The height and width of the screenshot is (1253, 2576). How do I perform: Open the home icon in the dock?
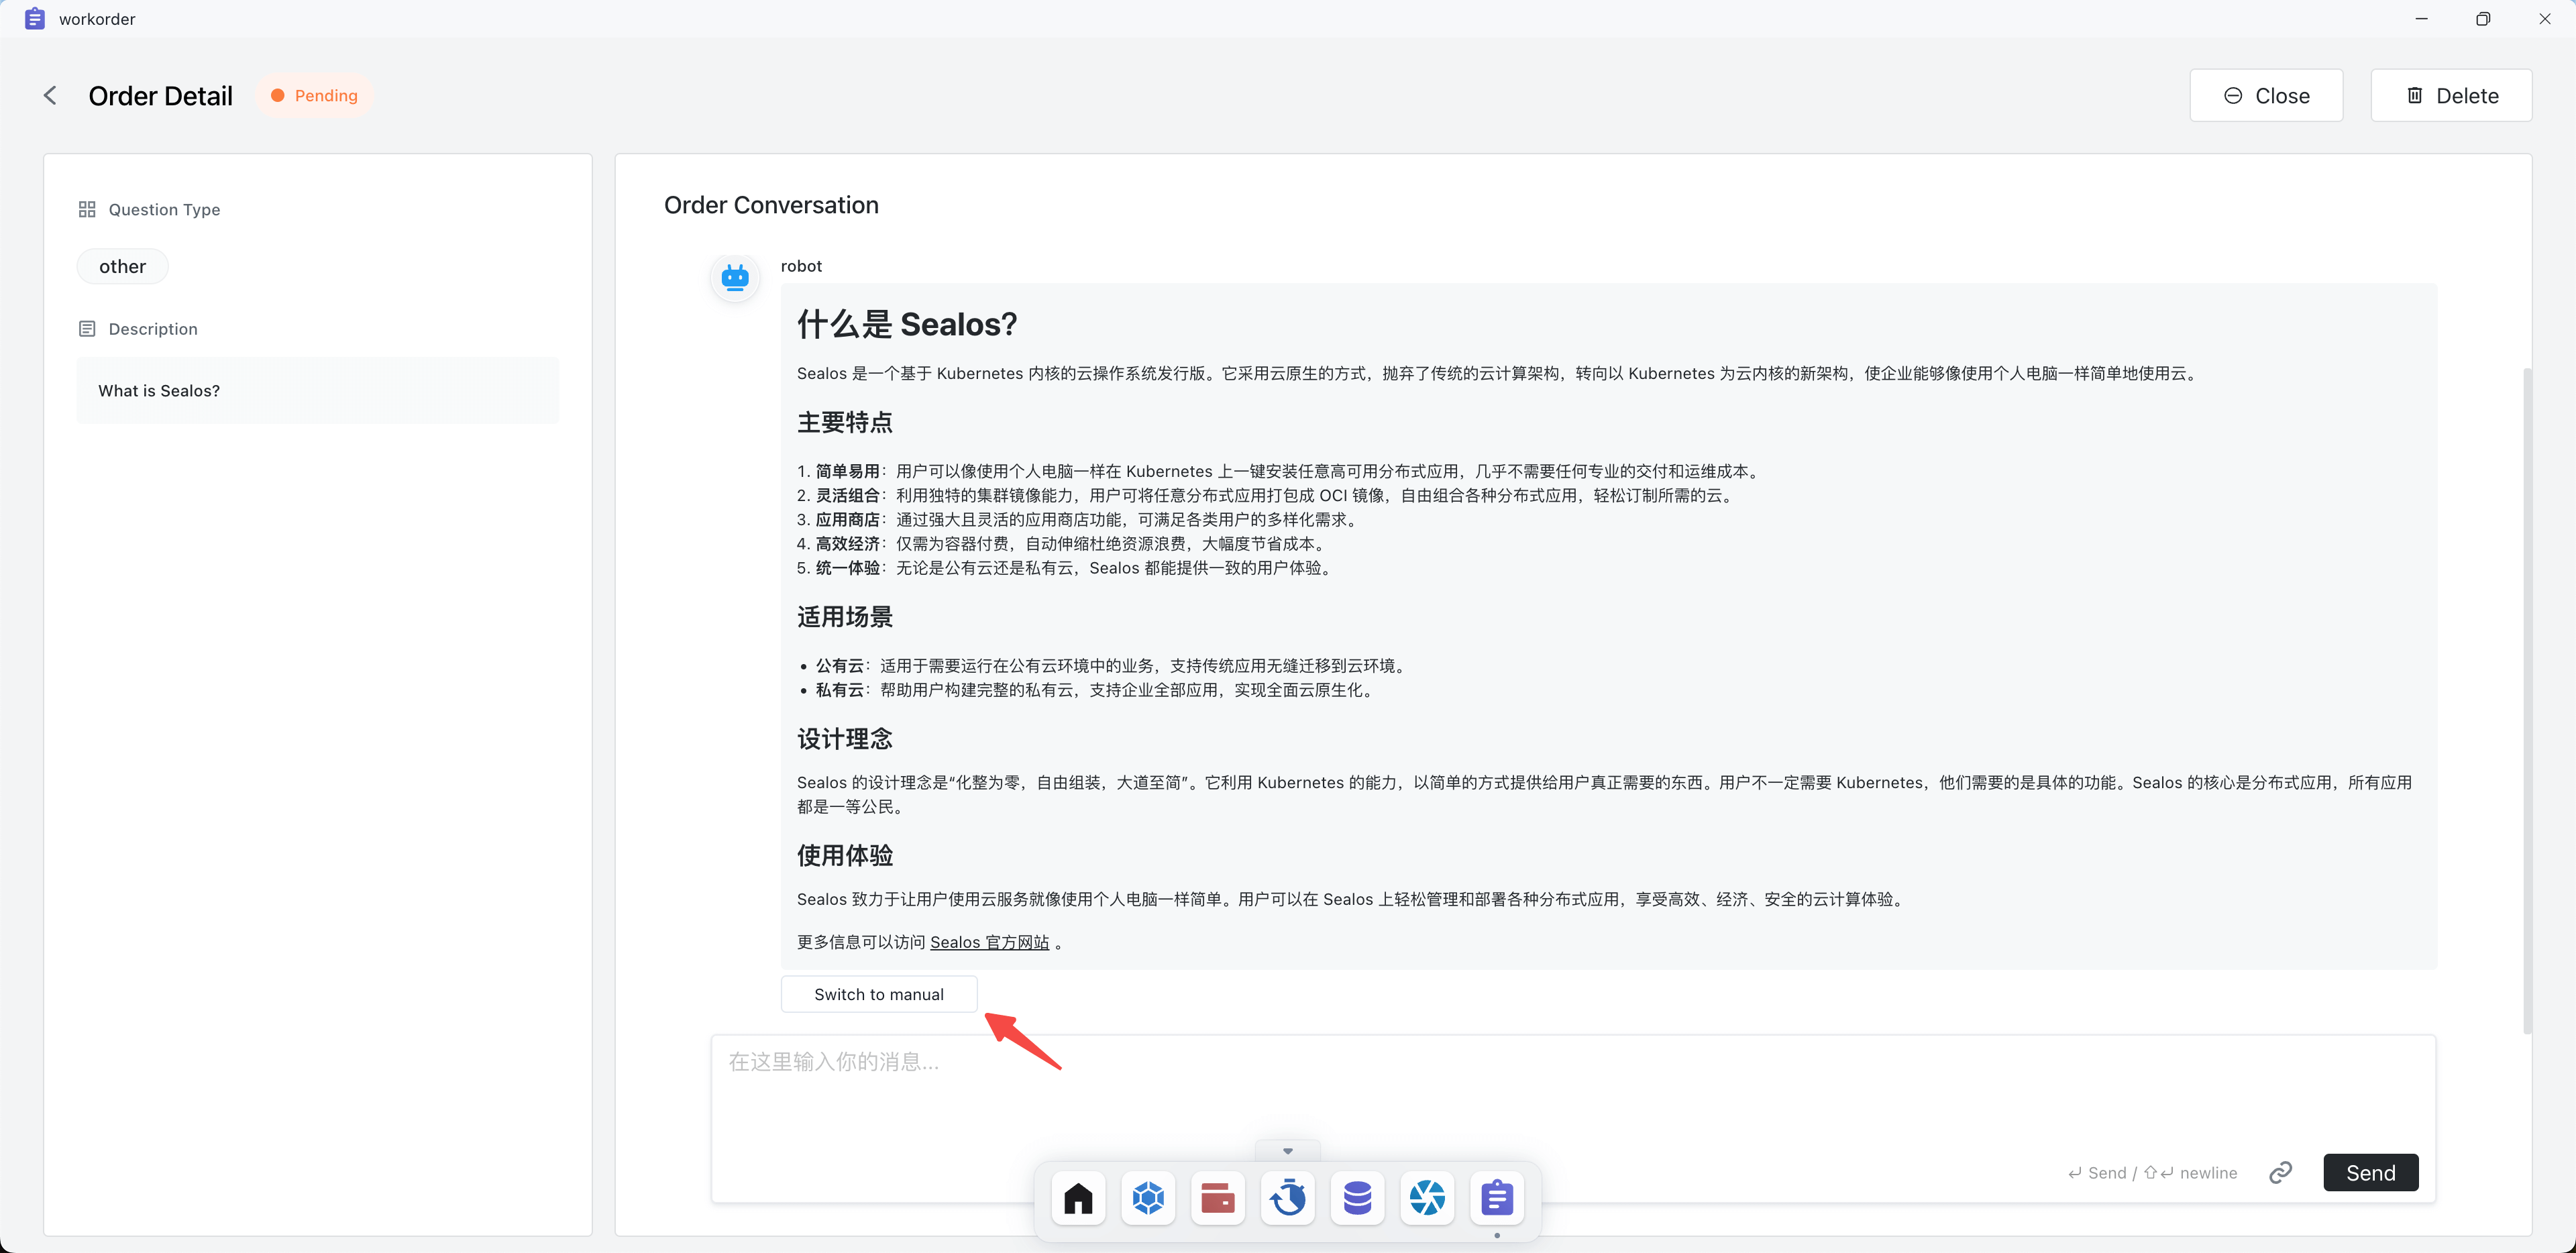1078,1197
